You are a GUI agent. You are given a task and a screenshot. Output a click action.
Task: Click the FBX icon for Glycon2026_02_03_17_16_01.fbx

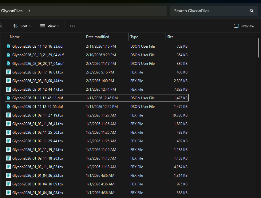pos(9,72)
